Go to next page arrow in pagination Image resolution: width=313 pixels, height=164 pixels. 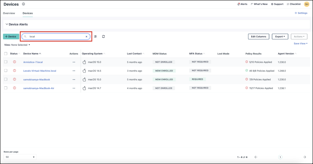[304, 157]
